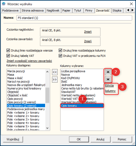Open Edycja kolumny link

110,88
